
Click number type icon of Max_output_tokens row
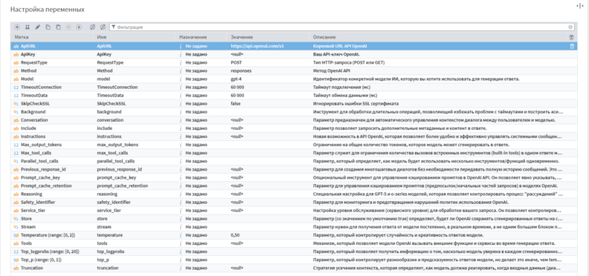[x=16, y=145]
